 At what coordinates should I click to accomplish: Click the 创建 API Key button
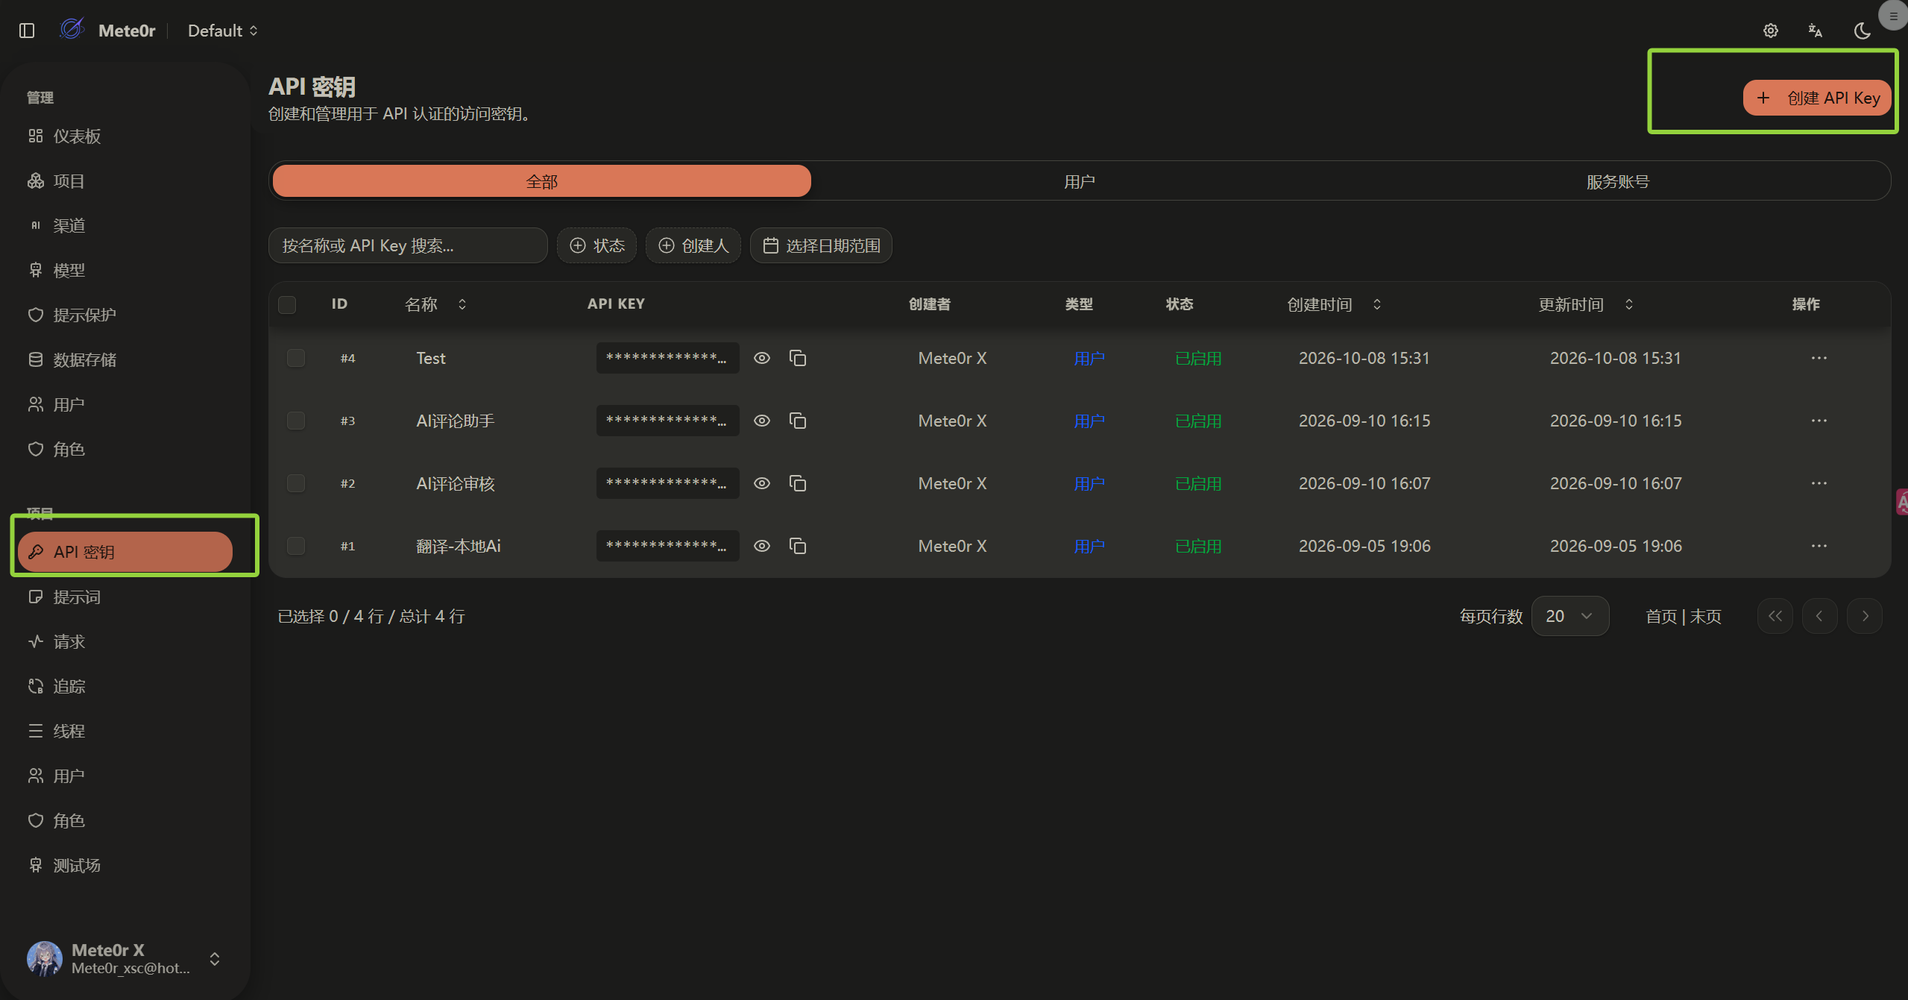pyautogui.click(x=1817, y=98)
